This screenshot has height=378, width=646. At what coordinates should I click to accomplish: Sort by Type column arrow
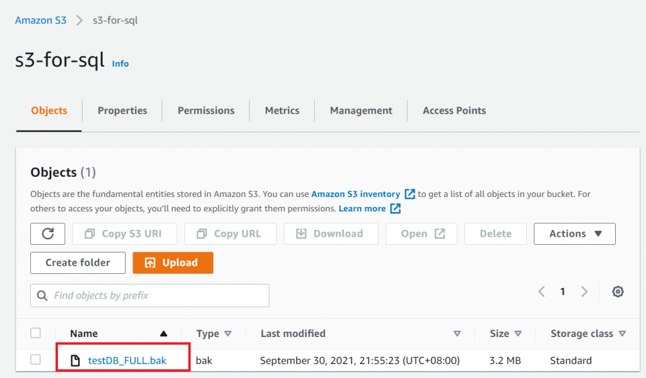[x=228, y=333]
